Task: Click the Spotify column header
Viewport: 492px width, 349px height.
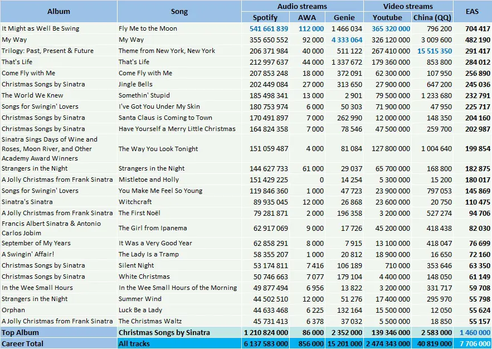Action: [265, 18]
